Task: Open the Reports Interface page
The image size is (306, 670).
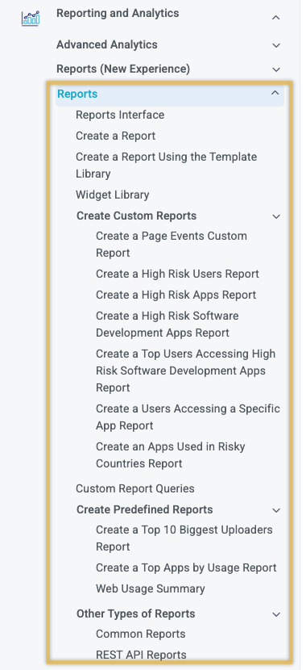Action: pos(120,115)
